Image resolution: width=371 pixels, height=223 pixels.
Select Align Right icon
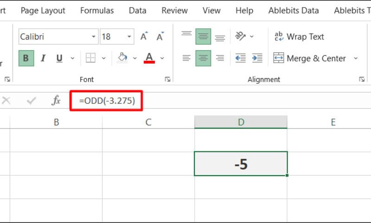pyautogui.click(x=220, y=58)
